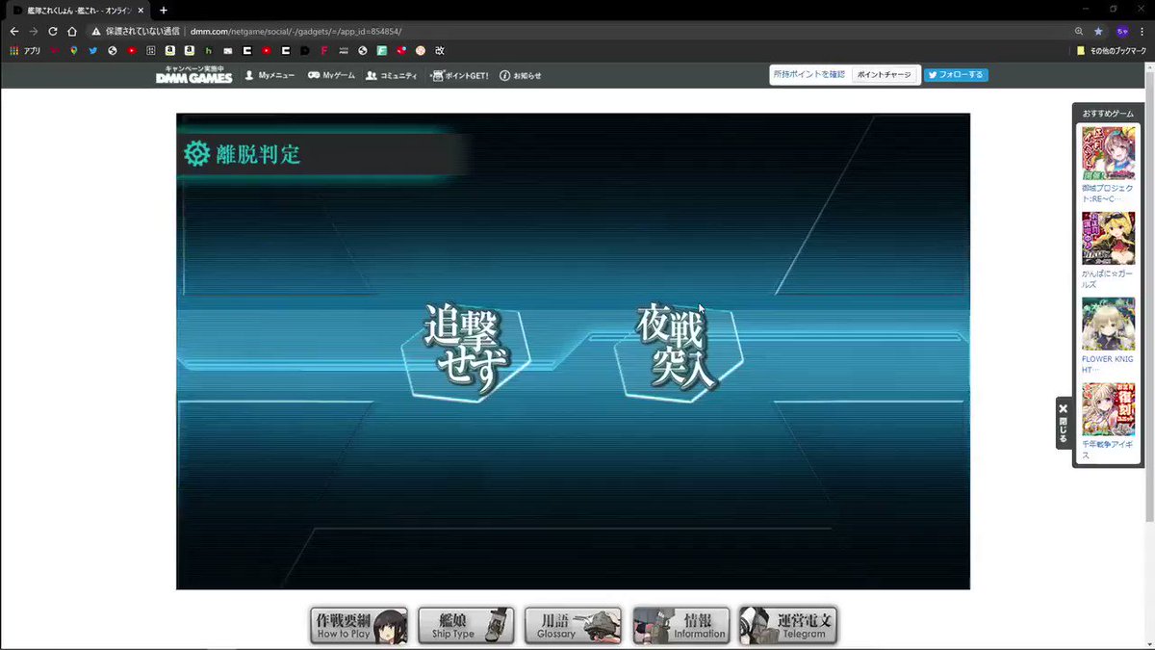Click the browser forward arrow
This screenshot has width=1155, height=650.
34,31
